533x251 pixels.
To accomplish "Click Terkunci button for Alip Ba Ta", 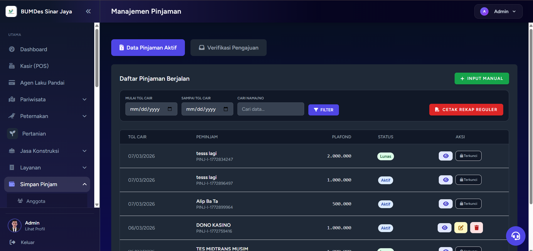I will coord(468,204).
